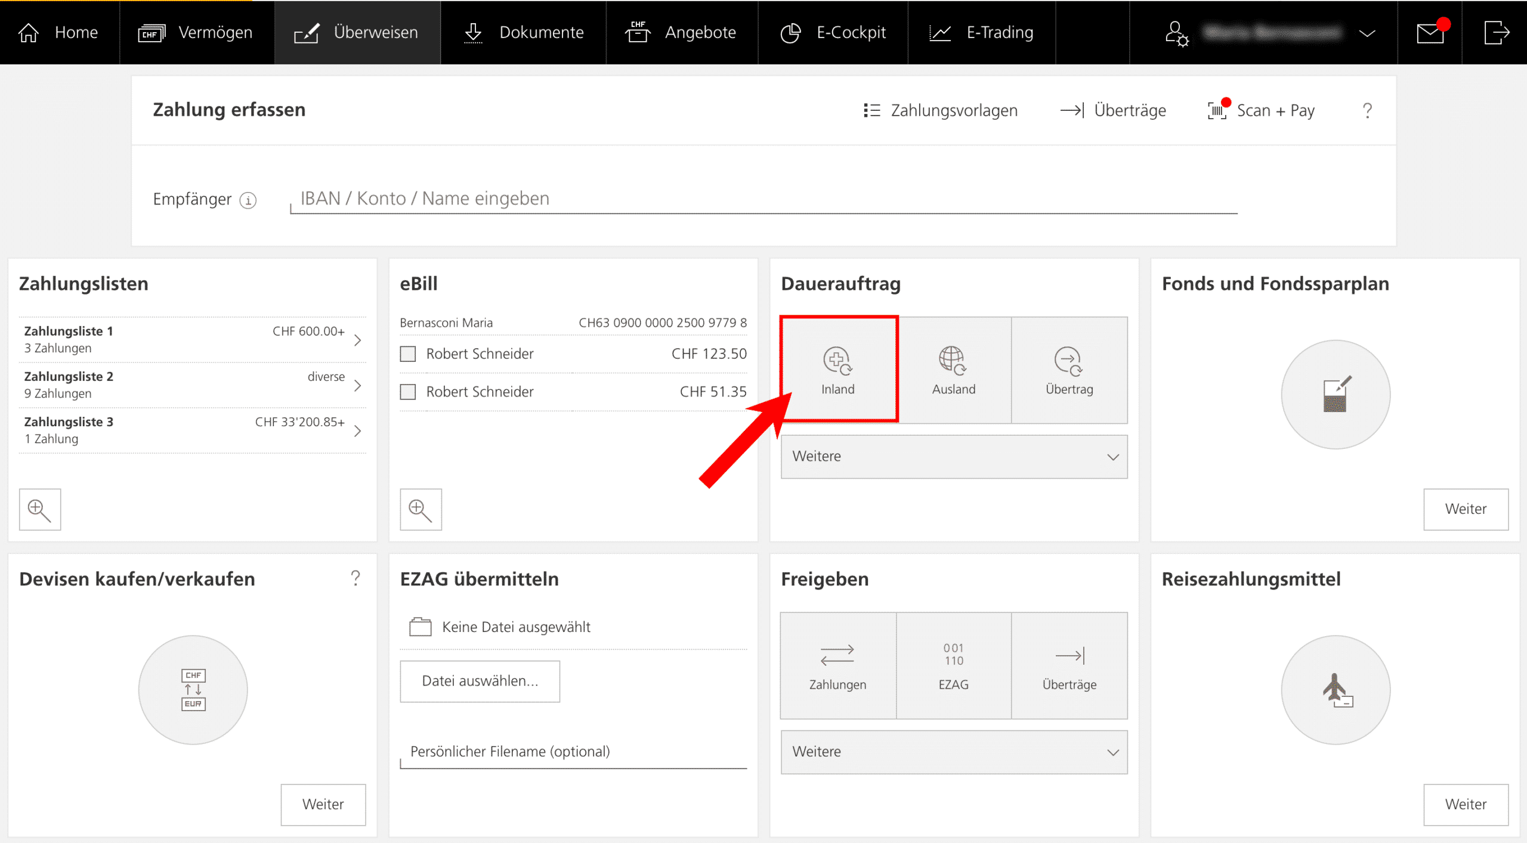This screenshot has height=843, width=1527.
Task: Create an Übertrag Dauerauftrag
Action: [1069, 370]
